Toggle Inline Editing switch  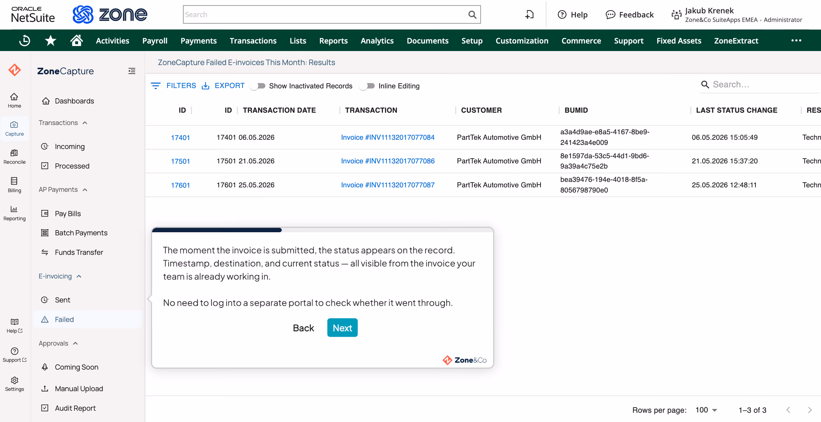click(367, 86)
